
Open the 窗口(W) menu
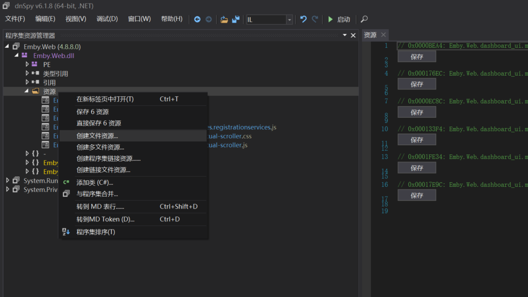point(139,19)
